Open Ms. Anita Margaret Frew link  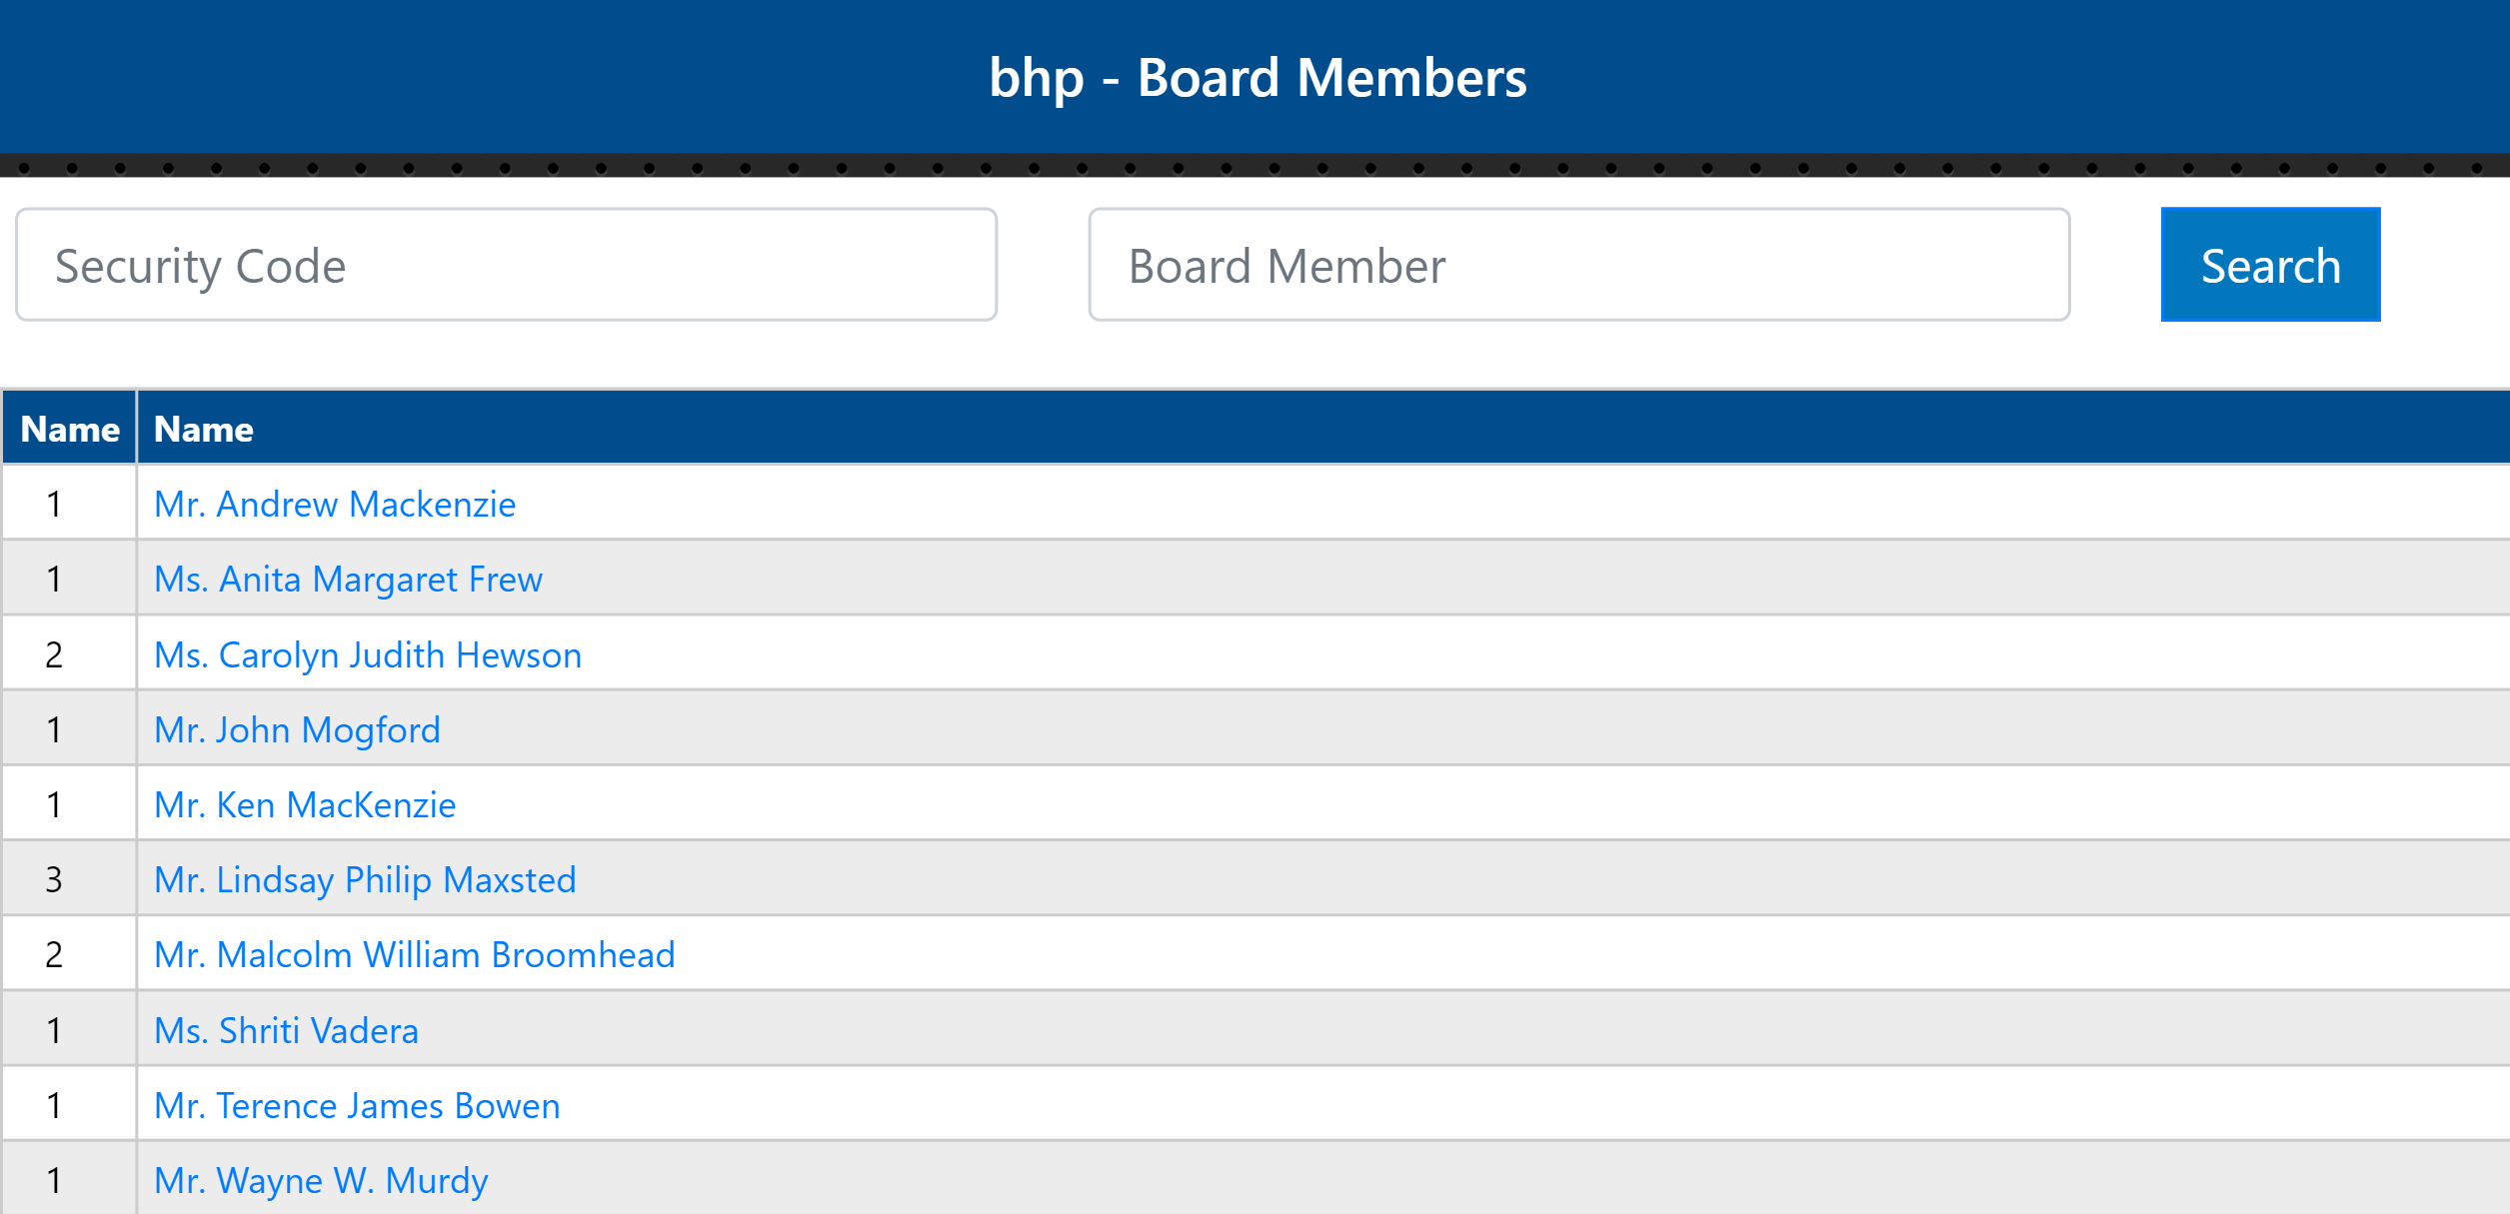348,579
